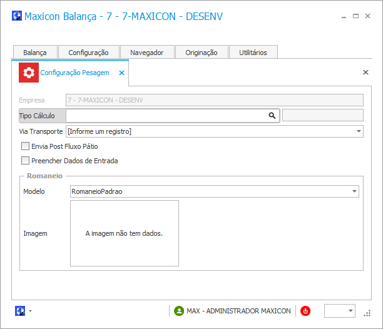Close the Maxicon Balança window
Screen dimensions: 383x329
click(x=367, y=16)
